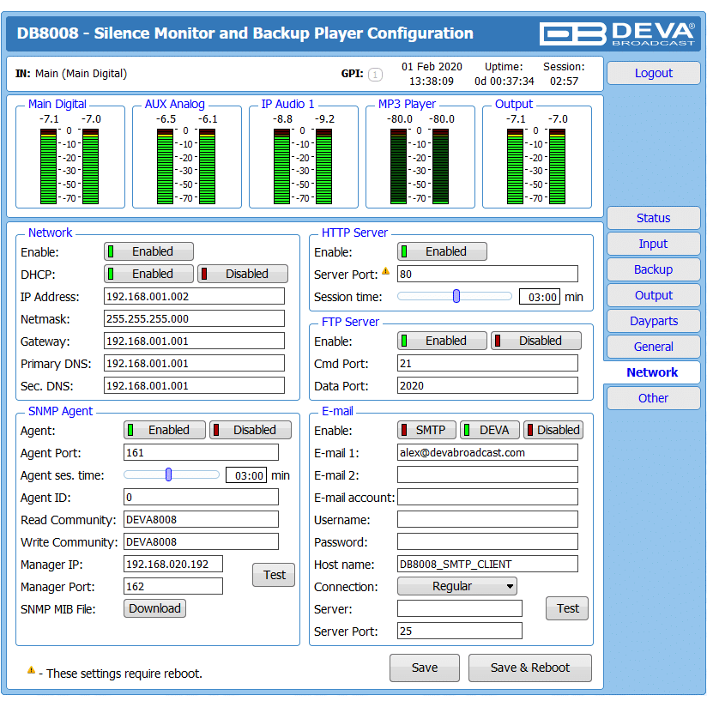Viewport: 707px width, 707px height.
Task: Click the GPI 1 indicator icon
Action: coord(375,75)
